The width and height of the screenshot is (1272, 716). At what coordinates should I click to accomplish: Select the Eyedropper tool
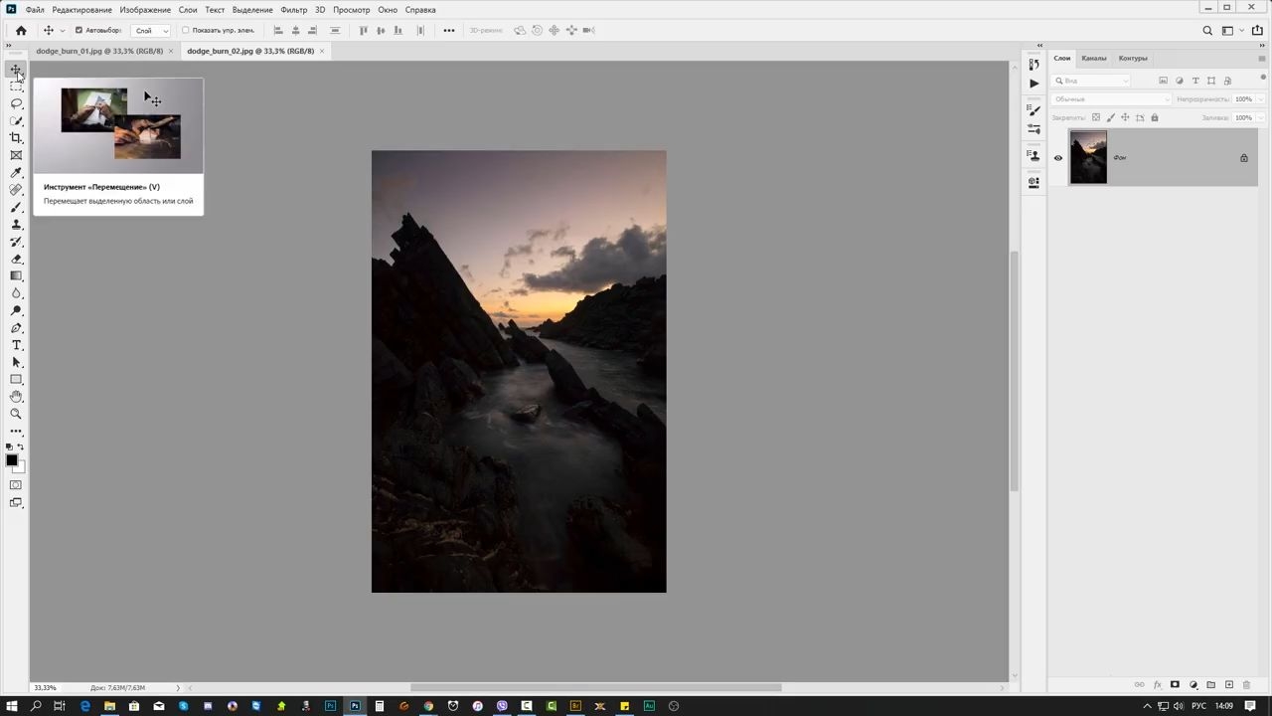click(x=16, y=173)
